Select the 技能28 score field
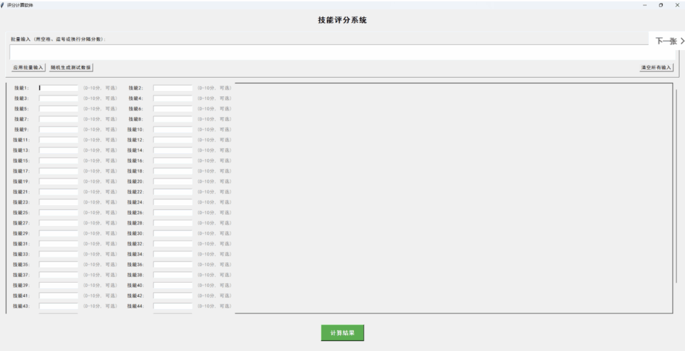The image size is (685, 351). click(x=173, y=223)
